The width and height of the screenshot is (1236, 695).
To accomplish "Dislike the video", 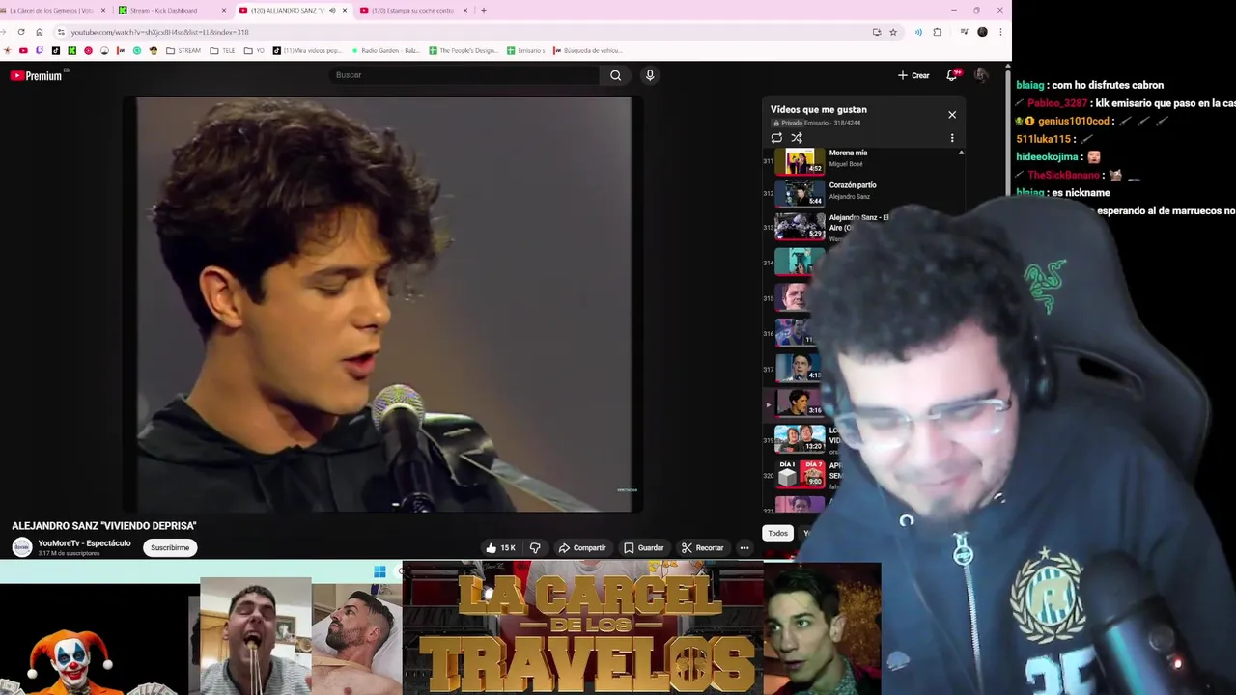I will (x=535, y=547).
